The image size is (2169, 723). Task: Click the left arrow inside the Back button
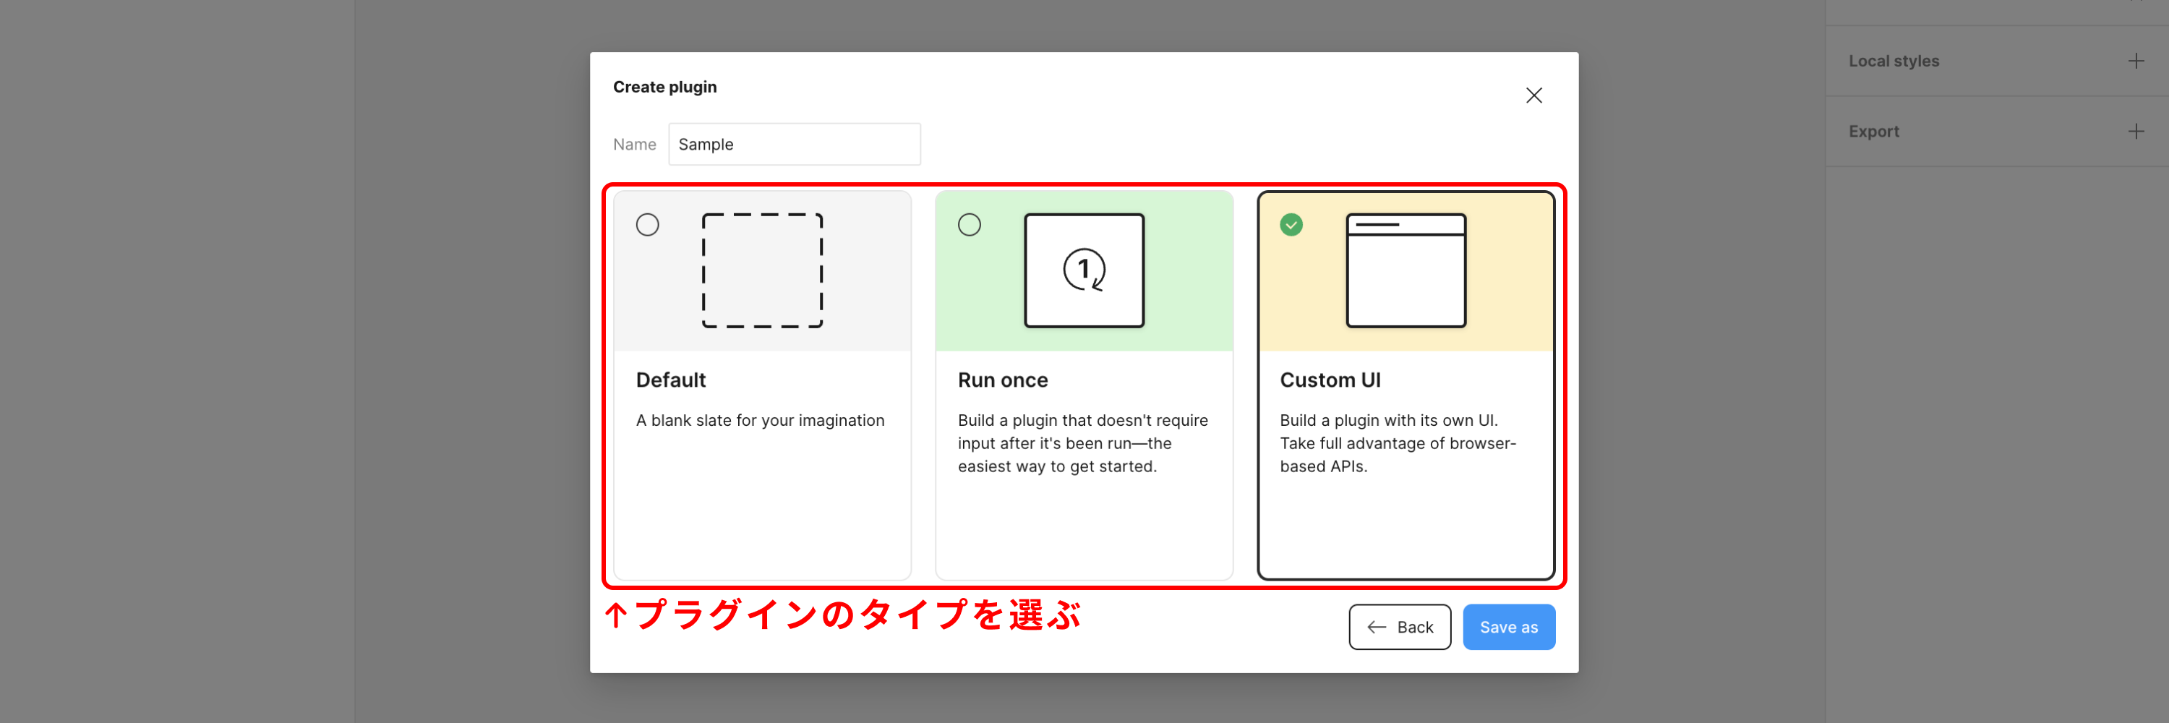point(1376,626)
